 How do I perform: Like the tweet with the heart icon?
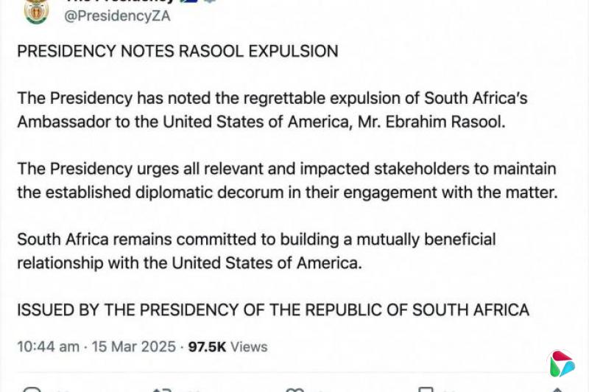pos(294,389)
